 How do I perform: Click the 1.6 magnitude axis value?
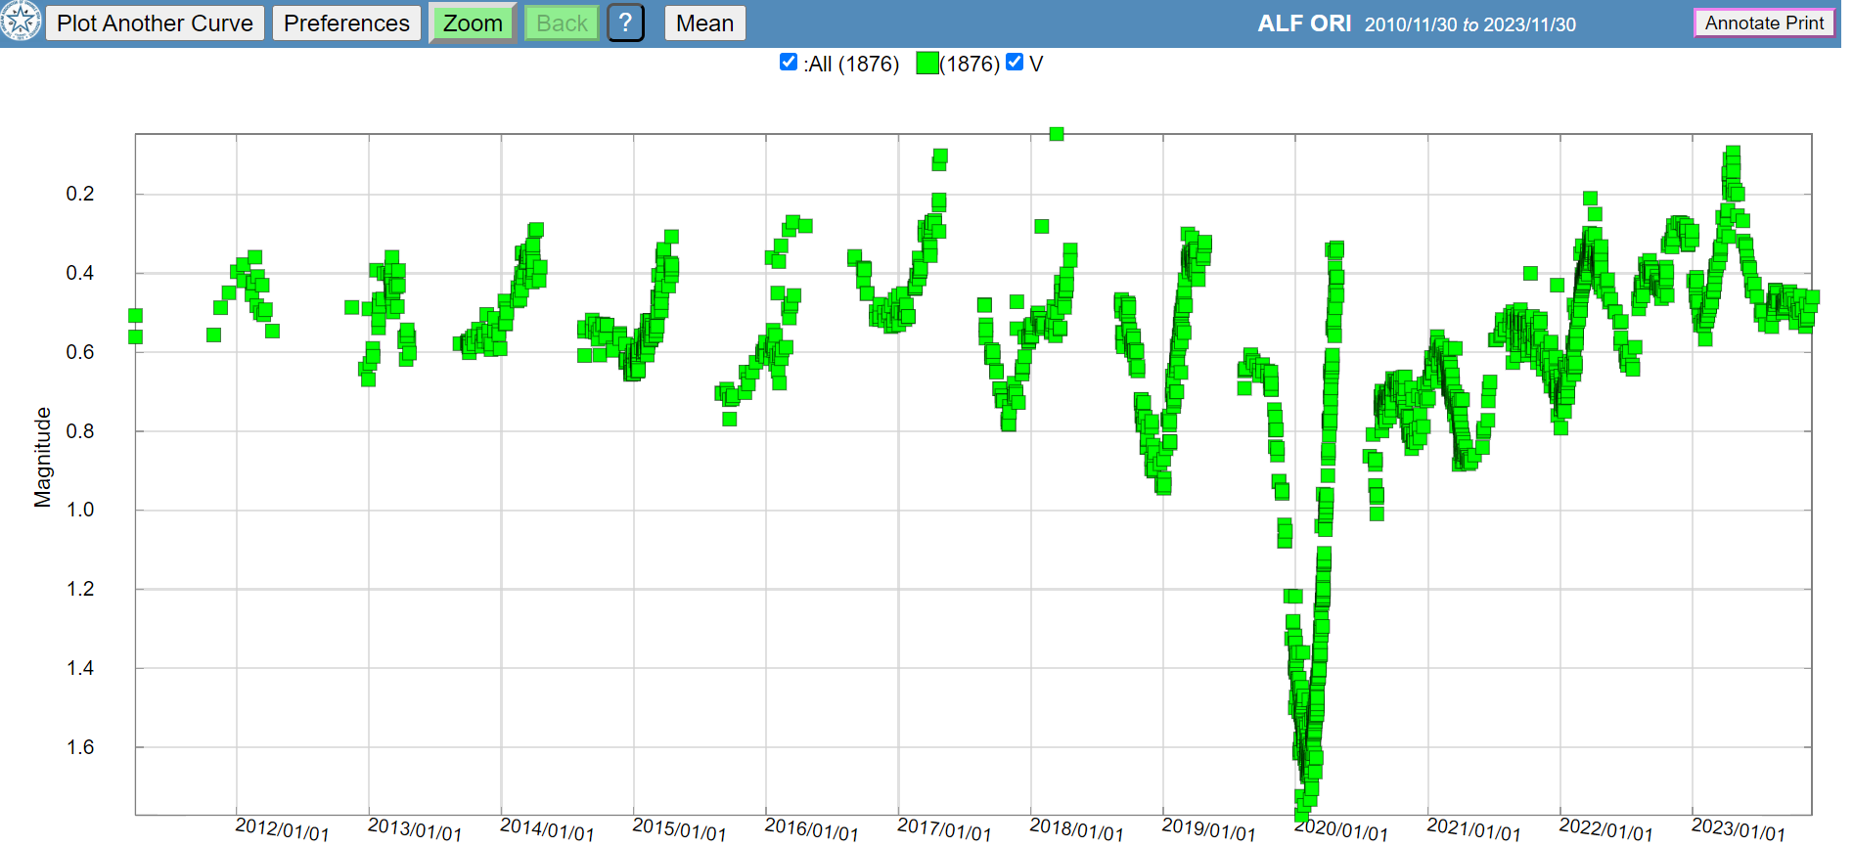pyautogui.click(x=80, y=747)
